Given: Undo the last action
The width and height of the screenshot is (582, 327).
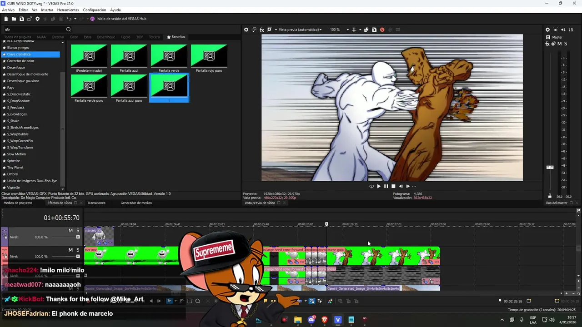Looking at the screenshot, I should click(x=69, y=19).
